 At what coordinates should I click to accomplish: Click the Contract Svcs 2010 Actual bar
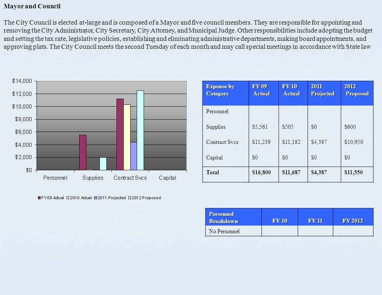[x=127, y=137]
